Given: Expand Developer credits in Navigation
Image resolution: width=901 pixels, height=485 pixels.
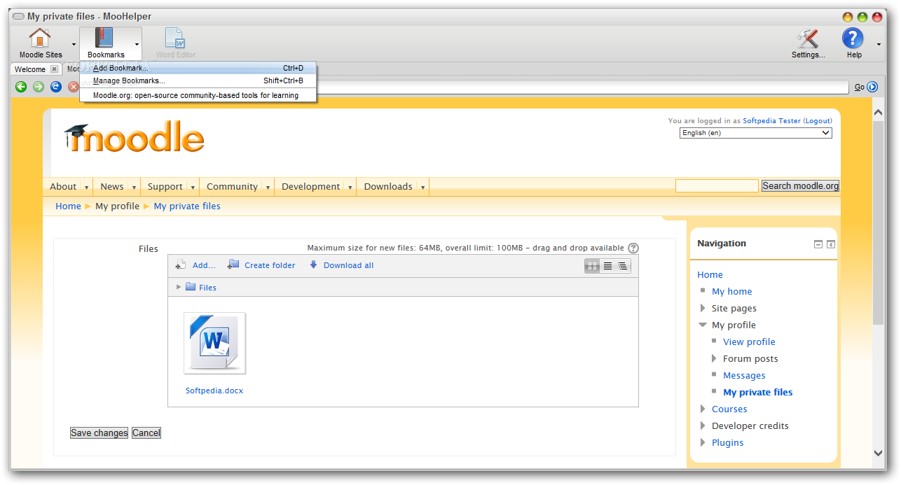Looking at the screenshot, I should point(703,426).
